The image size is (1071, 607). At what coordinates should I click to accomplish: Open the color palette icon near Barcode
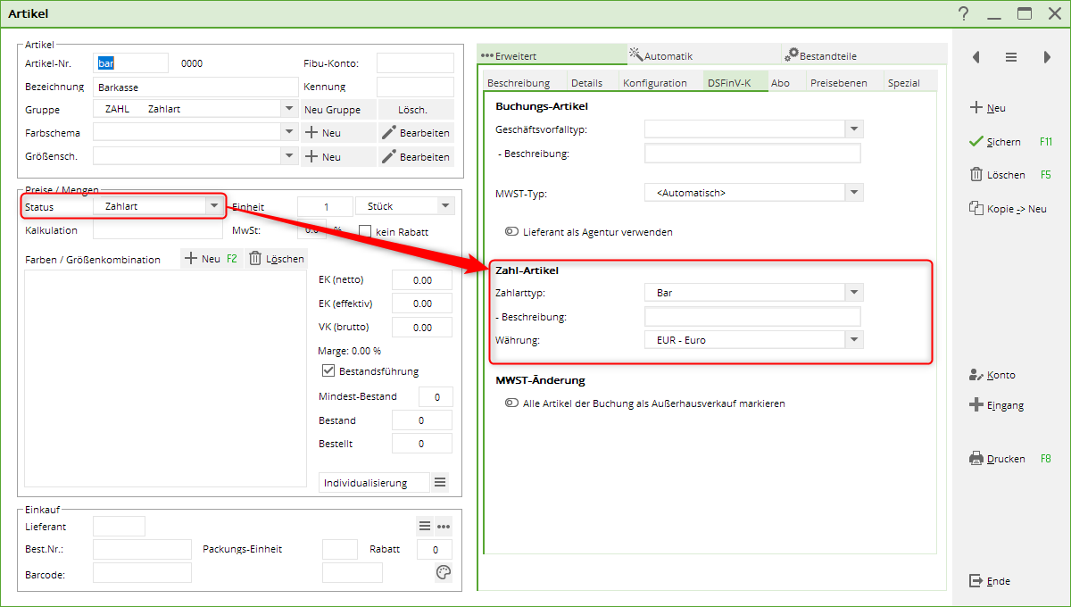pos(444,572)
